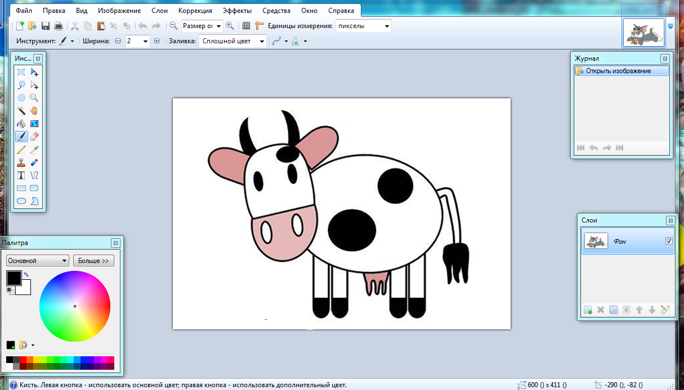This screenshot has width=684, height=390.
Task: Open the palette management dropdown arrow
Action: tap(33, 345)
